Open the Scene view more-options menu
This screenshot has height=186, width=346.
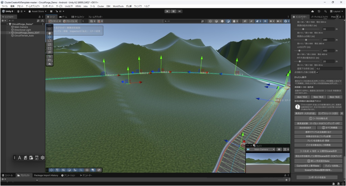[x=288, y=17]
